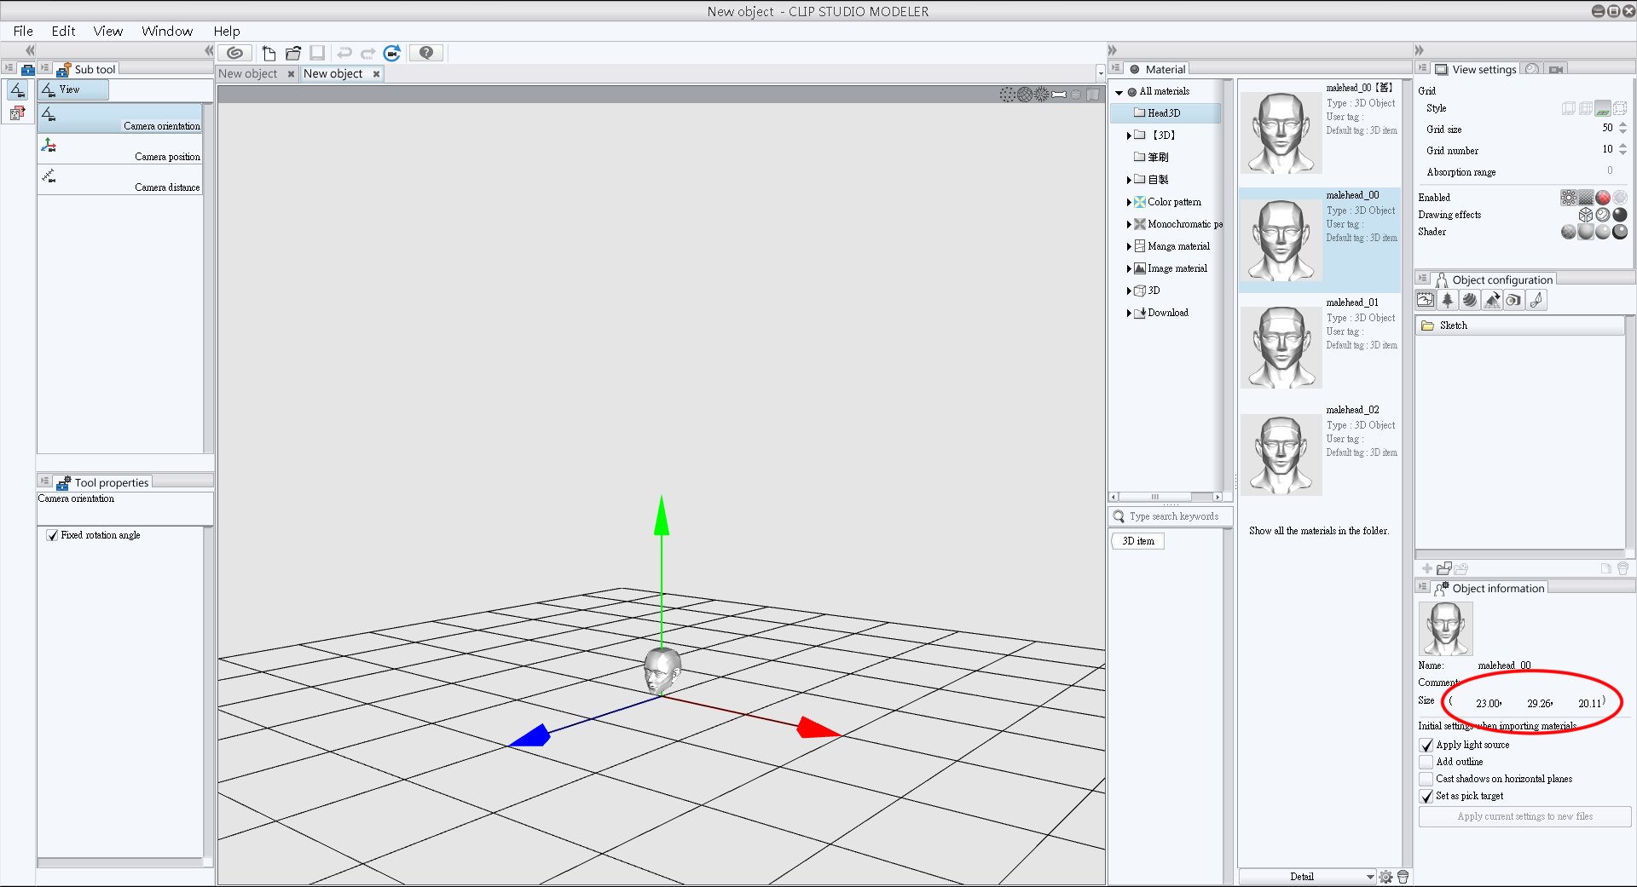The height and width of the screenshot is (887, 1637).
Task: Undo with the toolbar arrow icon
Action: pyautogui.click(x=344, y=53)
